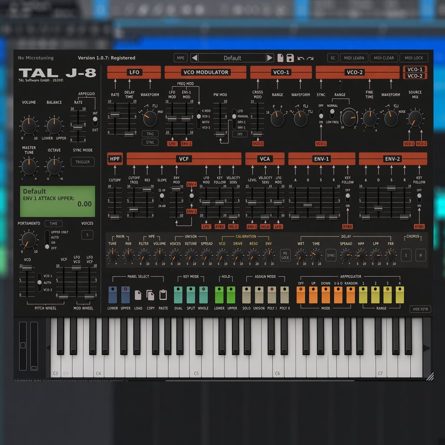Click the SC button
The image size is (445, 445).
tap(332, 58)
